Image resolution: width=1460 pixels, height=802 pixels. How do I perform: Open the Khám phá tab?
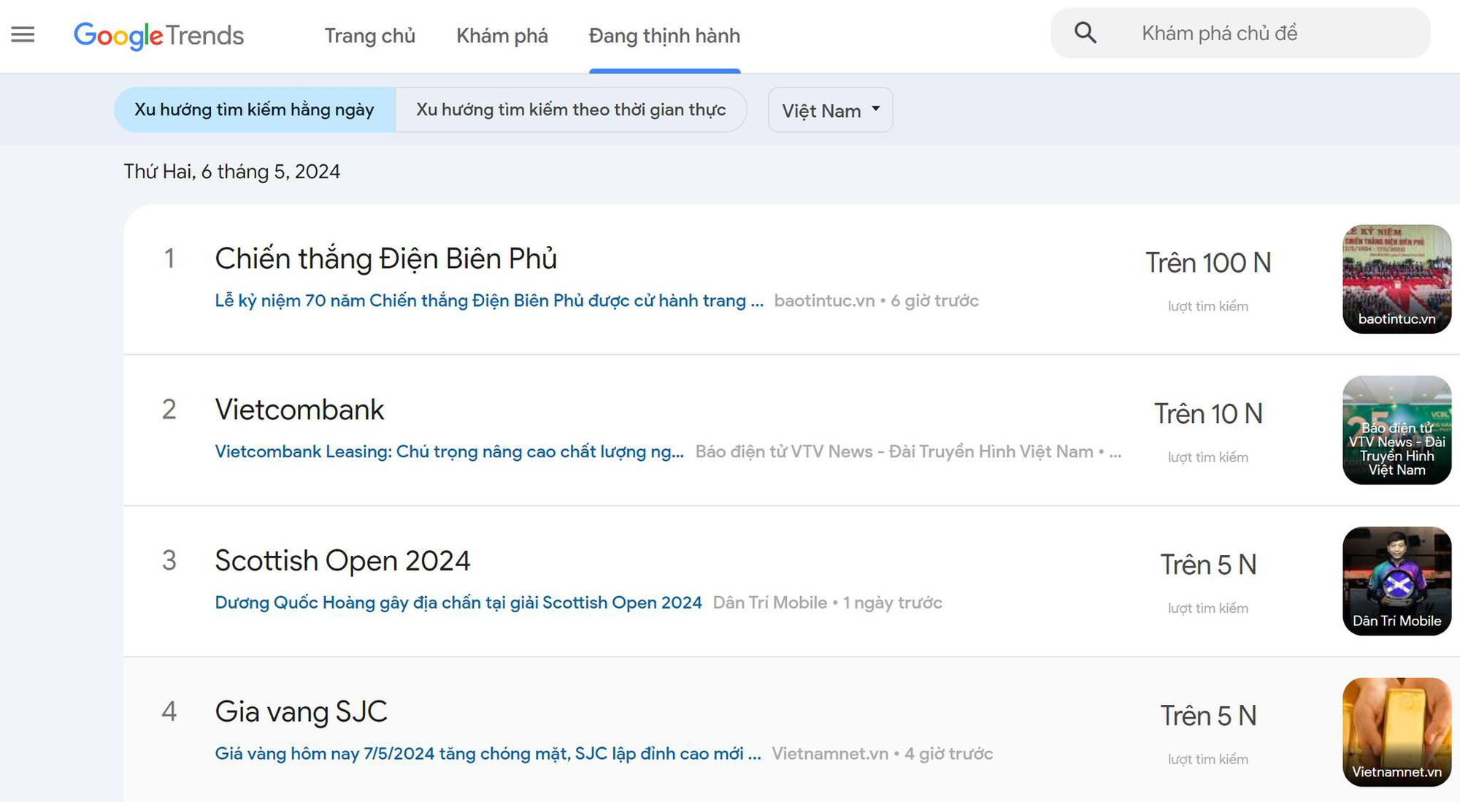[x=502, y=35]
